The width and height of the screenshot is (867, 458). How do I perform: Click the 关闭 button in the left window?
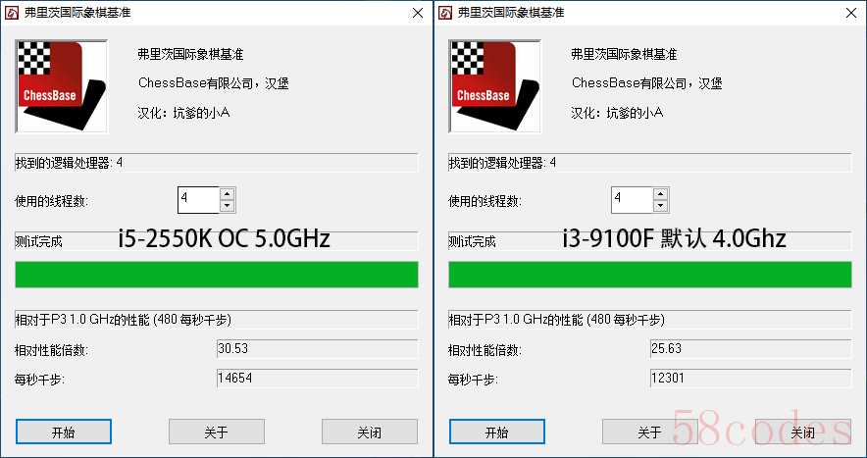(x=370, y=432)
